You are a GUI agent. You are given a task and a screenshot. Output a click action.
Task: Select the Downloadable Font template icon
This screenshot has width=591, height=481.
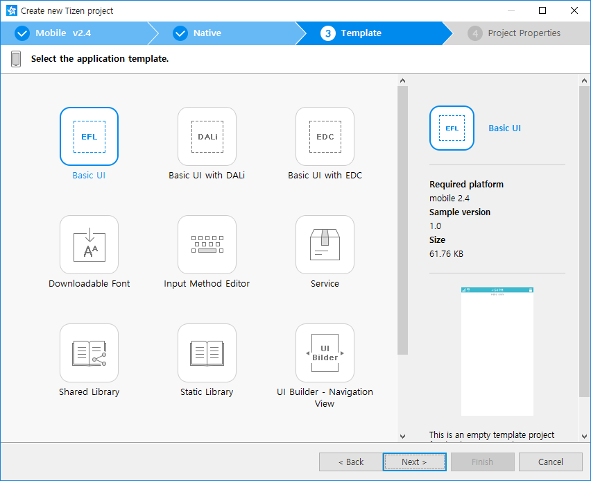click(x=89, y=244)
